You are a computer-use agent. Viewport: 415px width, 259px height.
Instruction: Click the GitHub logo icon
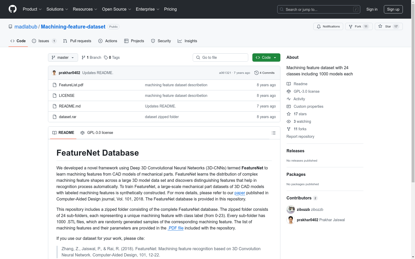(x=12, y=9)
